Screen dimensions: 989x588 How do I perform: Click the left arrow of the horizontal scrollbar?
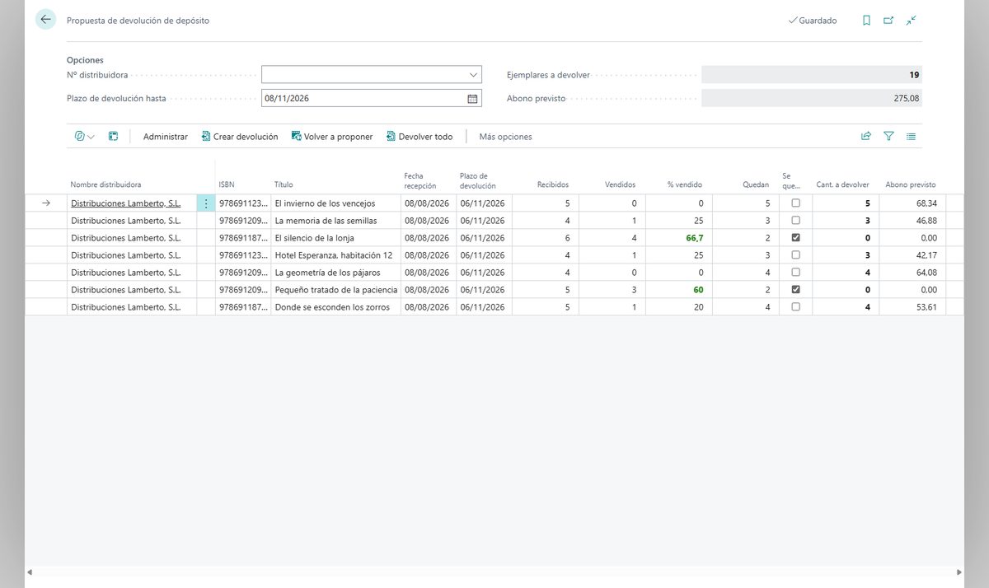30,572
